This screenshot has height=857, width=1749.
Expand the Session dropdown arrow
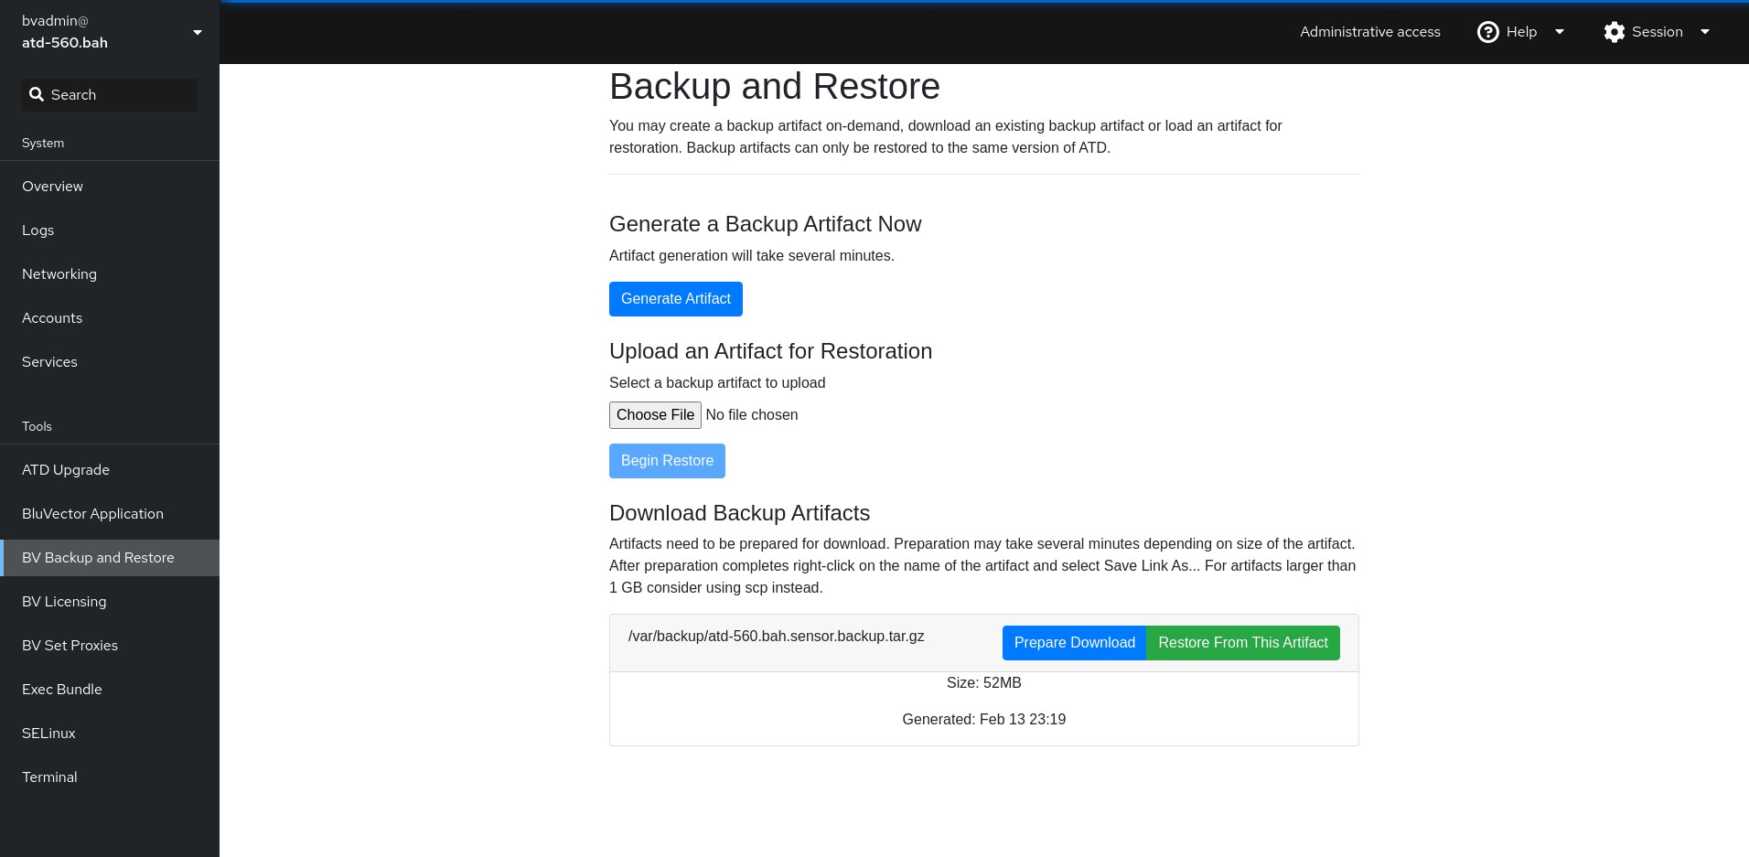click(1705, 32)
